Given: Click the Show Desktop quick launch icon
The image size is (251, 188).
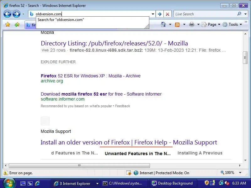Looking at the screenshot, I should (23, 183).
